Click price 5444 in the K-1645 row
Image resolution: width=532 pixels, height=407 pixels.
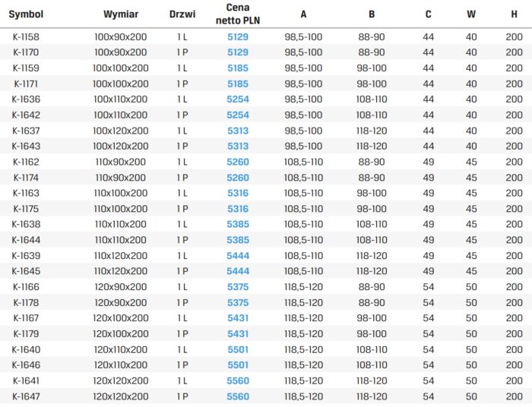[x=238, y=271]
